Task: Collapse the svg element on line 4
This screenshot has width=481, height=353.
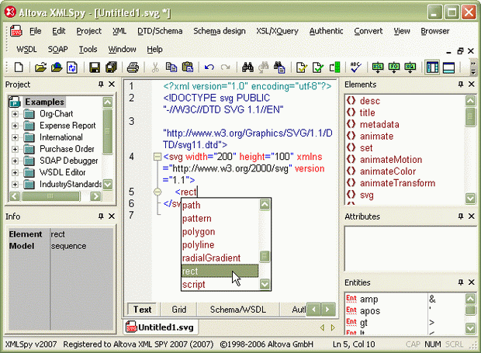Action: tap(156, 157)
